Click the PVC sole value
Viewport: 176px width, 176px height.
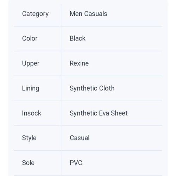(x=76, y=163)
